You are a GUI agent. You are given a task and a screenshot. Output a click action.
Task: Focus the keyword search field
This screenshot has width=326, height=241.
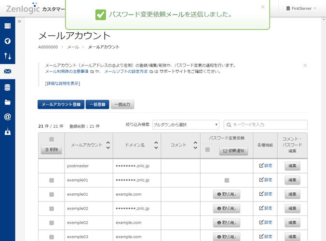(266, 125)
